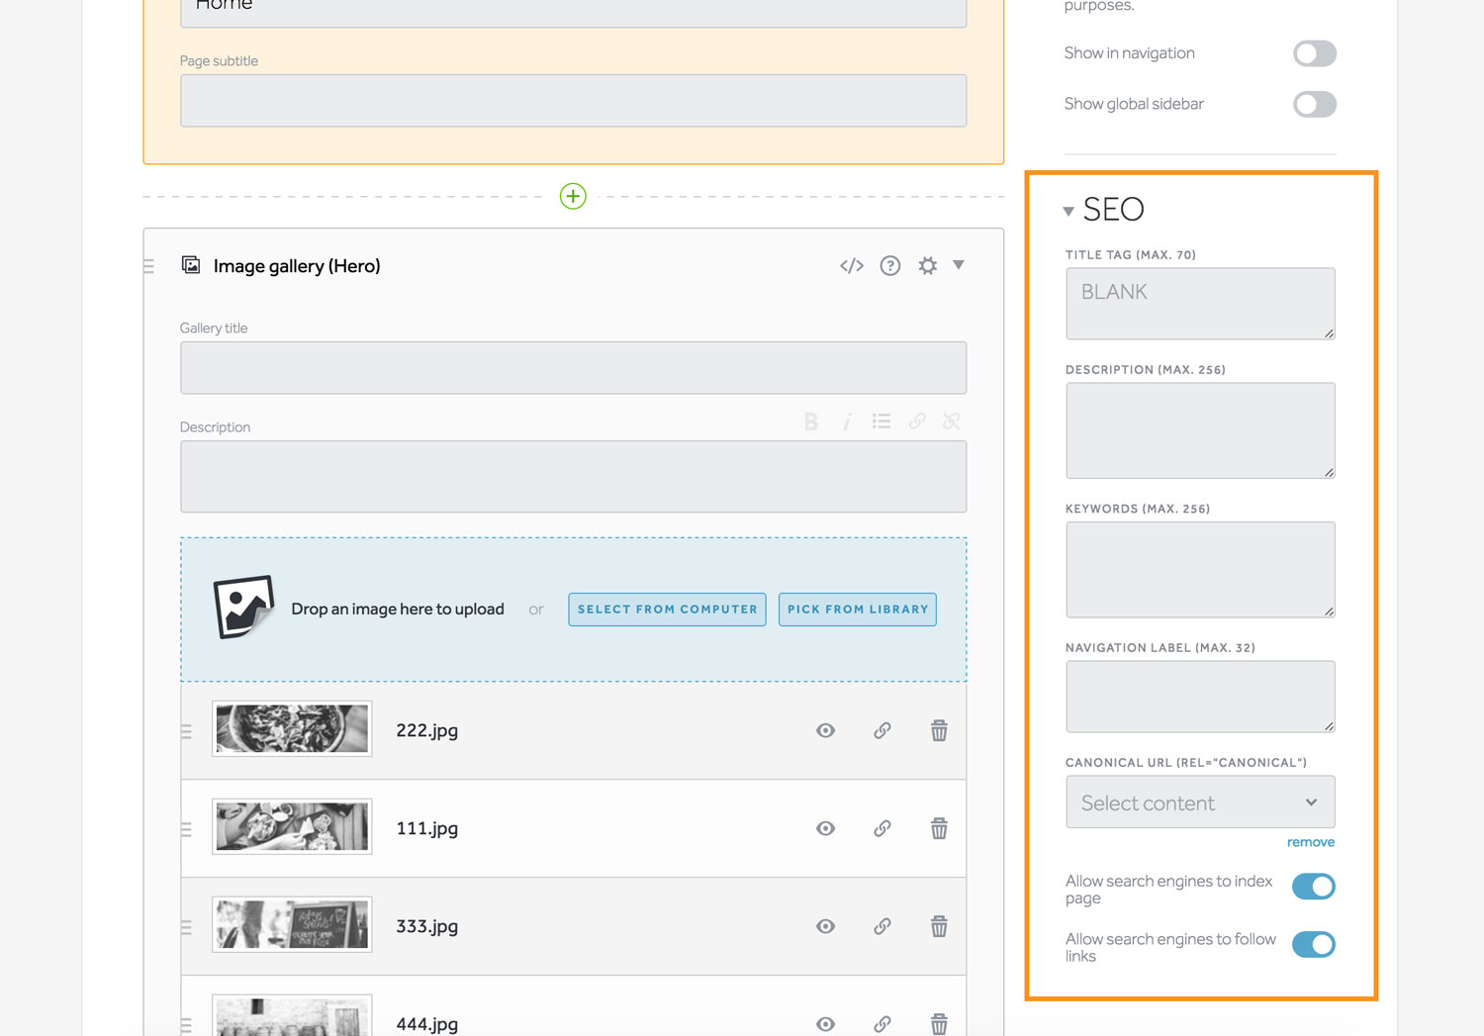
Task: Add link to 111.jpg
Action: 882,828
